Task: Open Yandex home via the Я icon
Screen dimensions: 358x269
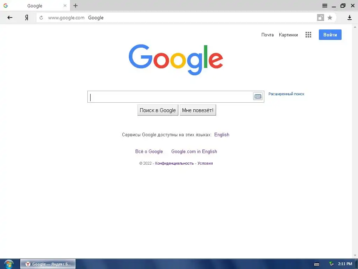Action: point(27,18)
